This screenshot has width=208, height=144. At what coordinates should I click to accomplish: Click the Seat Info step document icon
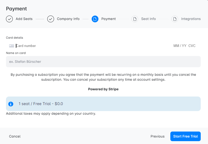coord(135,19)
